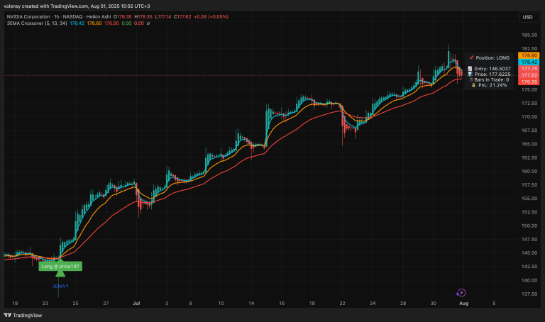Click the orange 178.60 price scale tag
This screenshot has height=322, width=545.
tap(529, 55)
